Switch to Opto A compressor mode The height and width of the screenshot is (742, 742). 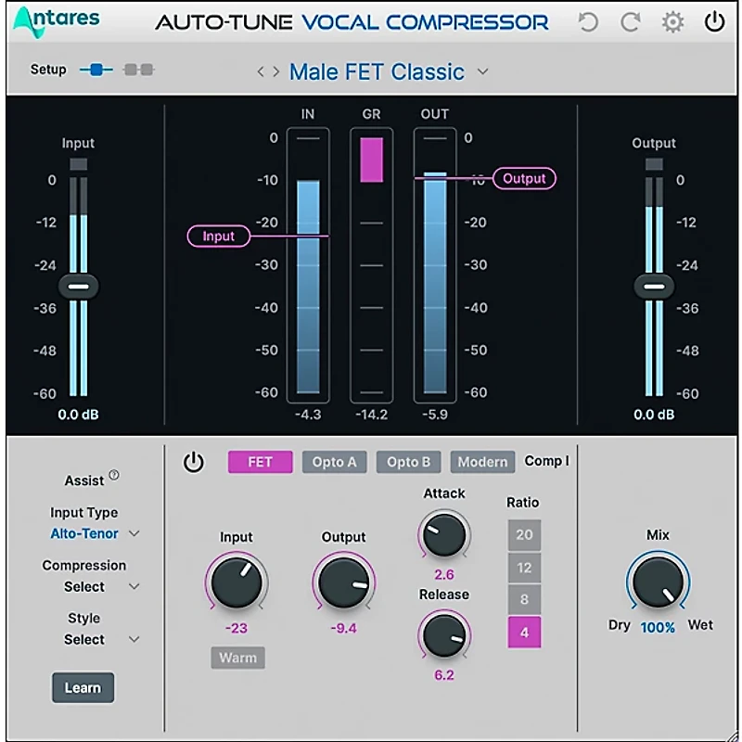(x=334, y=462)
